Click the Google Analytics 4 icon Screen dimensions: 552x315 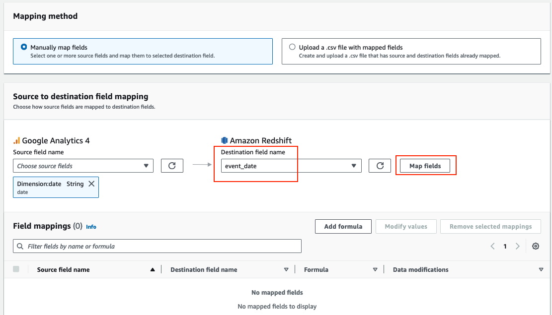[17, 140]
